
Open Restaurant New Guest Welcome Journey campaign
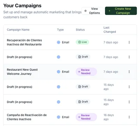[x=22, y=72]
